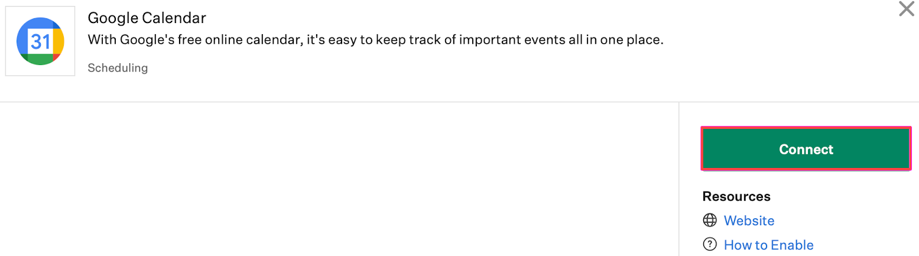Click the vertical divider left of Connect
This screenshot has width=919, height=256.
click(x=679, y=177)
